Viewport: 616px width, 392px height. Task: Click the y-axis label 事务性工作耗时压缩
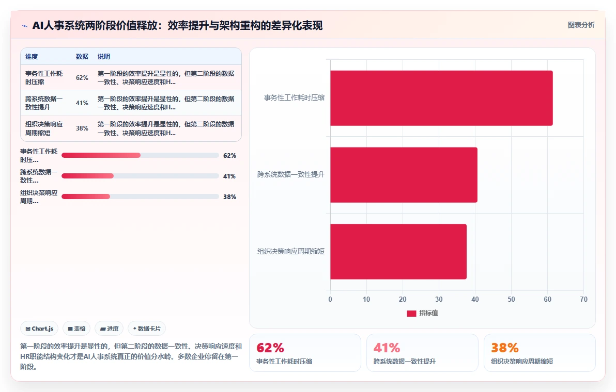tap(294, 97)
